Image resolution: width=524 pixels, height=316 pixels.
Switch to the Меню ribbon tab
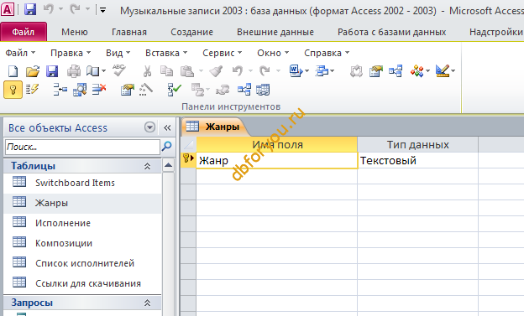(75, 32)
